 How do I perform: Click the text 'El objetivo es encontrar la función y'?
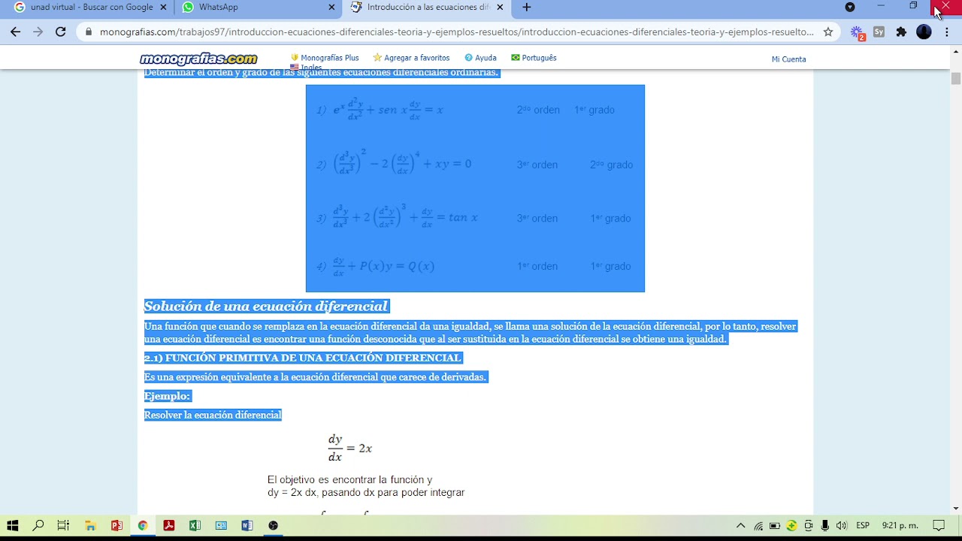349,479
